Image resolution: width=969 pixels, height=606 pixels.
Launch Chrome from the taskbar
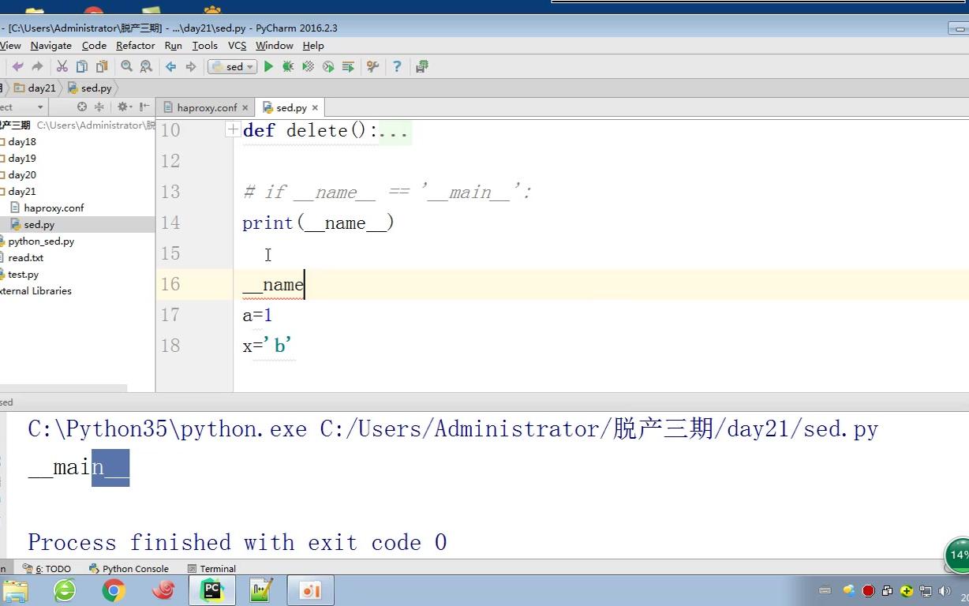coord(112,589)
